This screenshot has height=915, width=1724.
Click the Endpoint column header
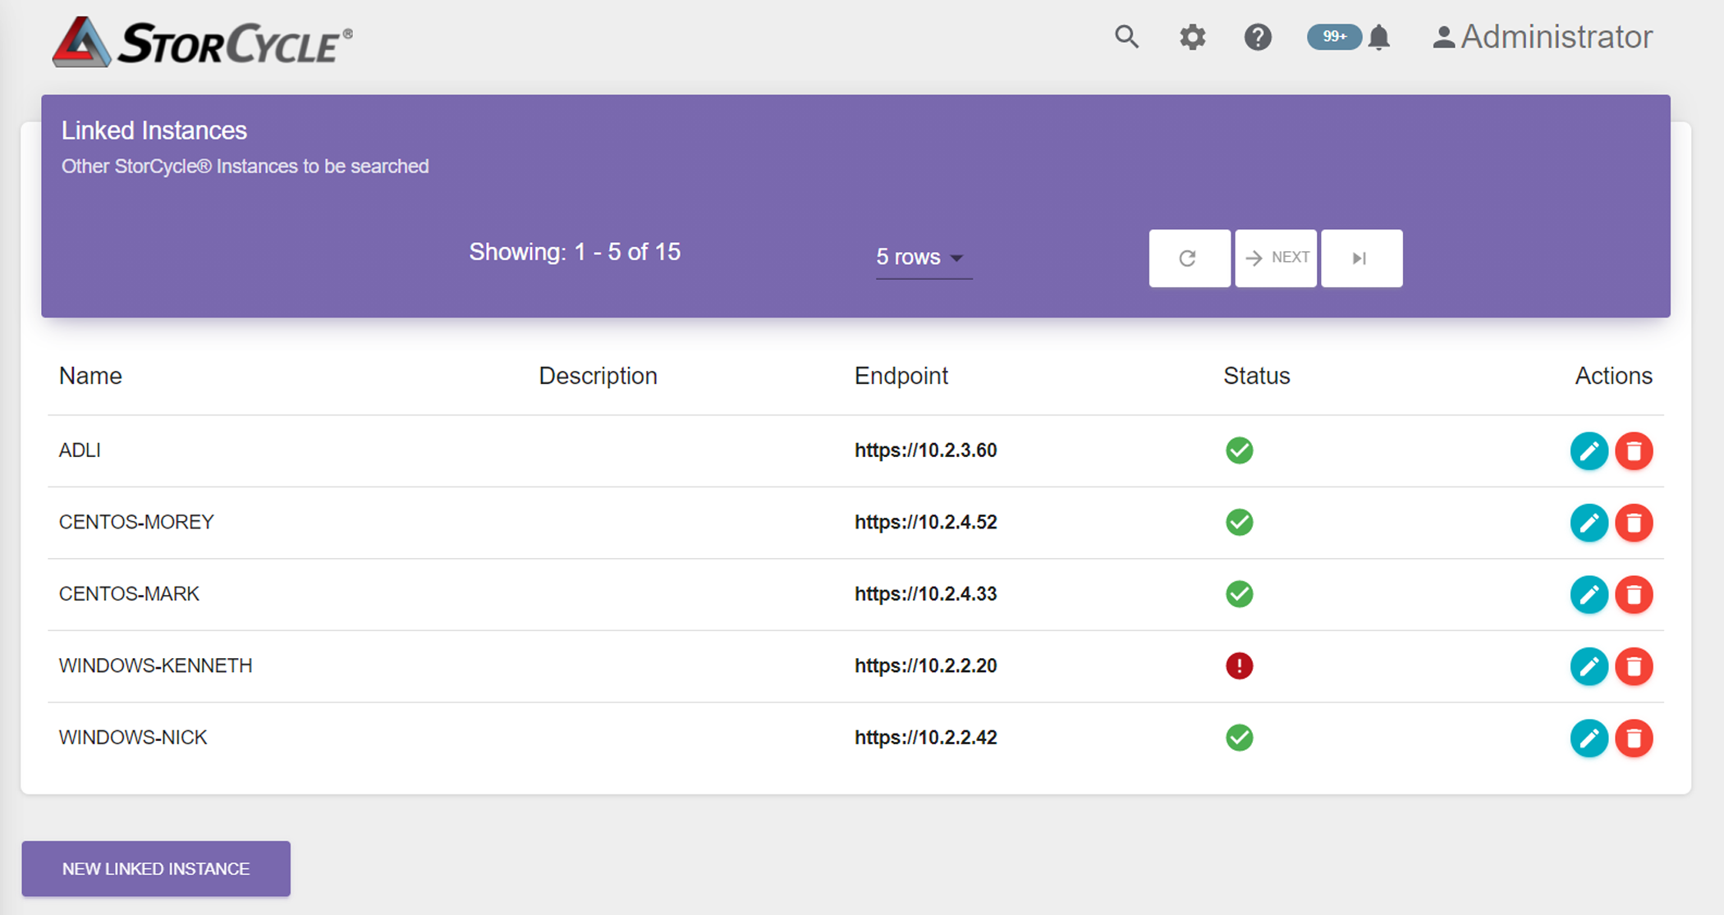point(901,376)
